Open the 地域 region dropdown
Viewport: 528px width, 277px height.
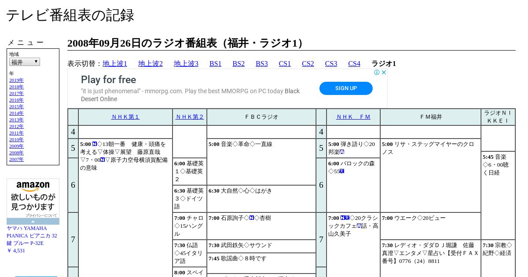click(x=25, y=62)
